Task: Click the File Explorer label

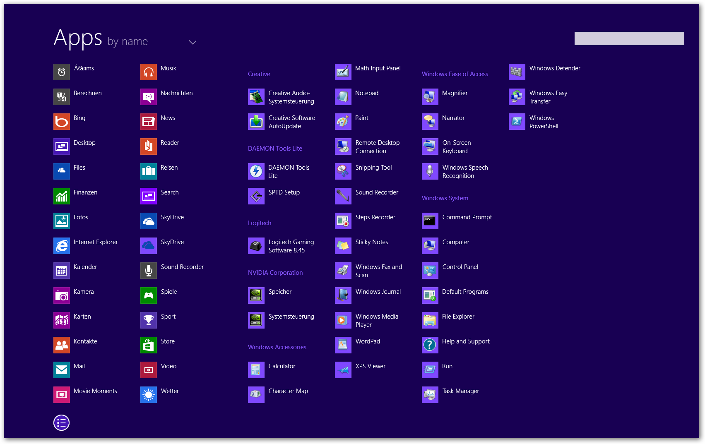Action: 458,317
